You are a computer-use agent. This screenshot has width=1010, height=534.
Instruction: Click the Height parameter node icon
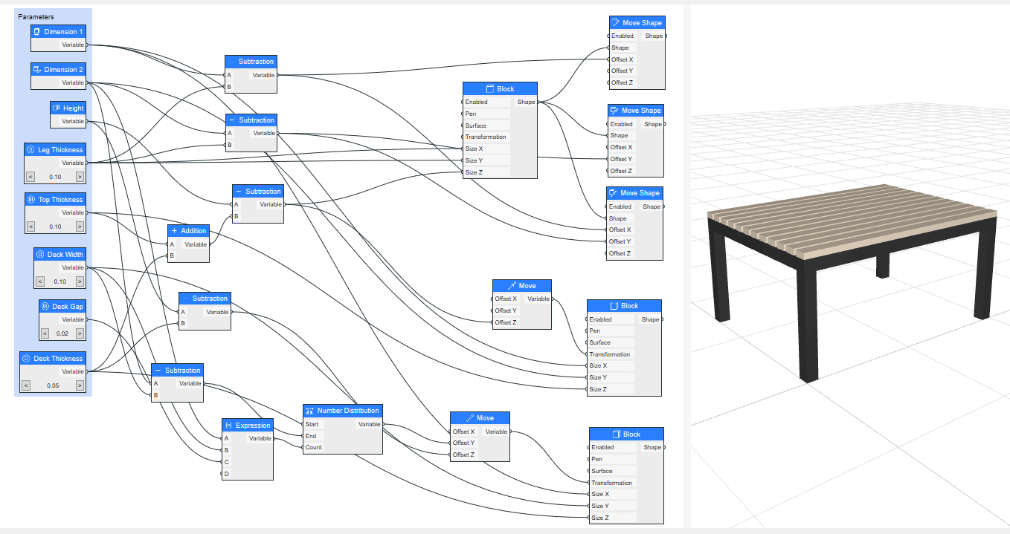coord(57,108)
